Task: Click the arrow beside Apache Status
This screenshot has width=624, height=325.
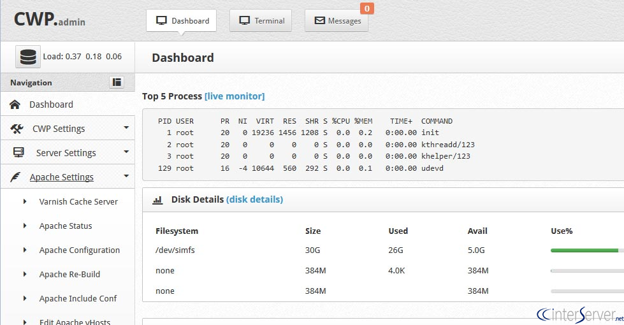Action: 25,226
